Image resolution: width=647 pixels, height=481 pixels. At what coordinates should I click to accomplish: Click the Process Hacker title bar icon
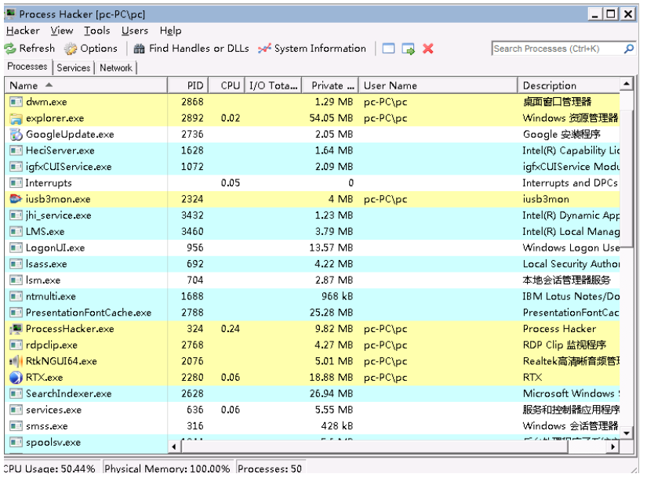click(x=10, y=14)
